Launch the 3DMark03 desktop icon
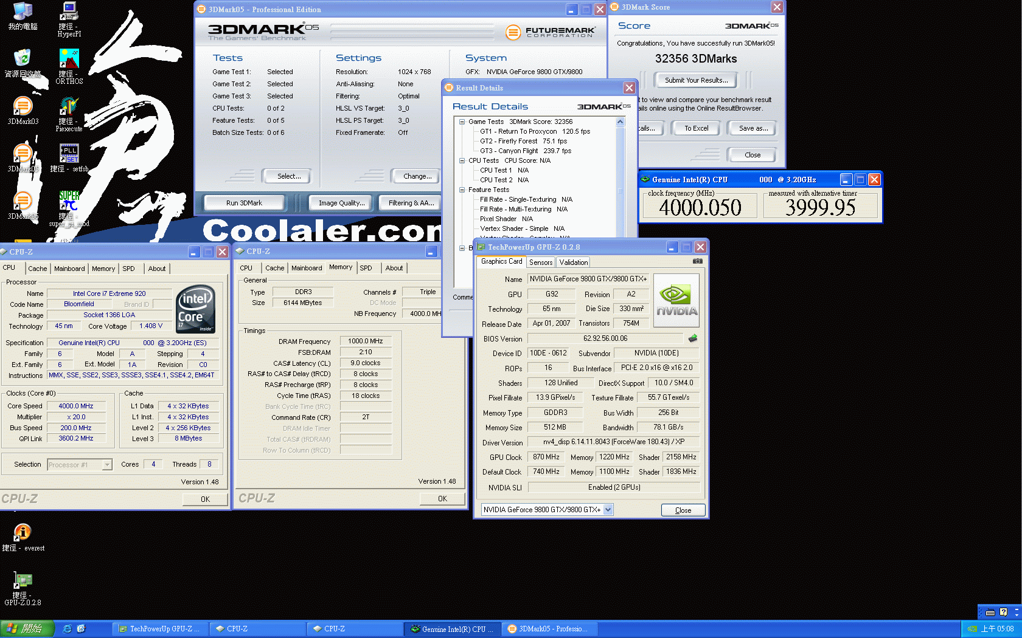 23,110
